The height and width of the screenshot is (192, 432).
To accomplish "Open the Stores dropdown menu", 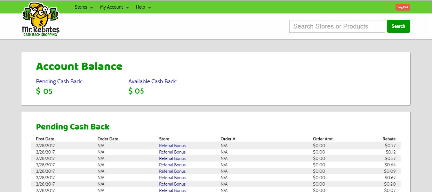I will pyautogui.click(x=84, y=7).
